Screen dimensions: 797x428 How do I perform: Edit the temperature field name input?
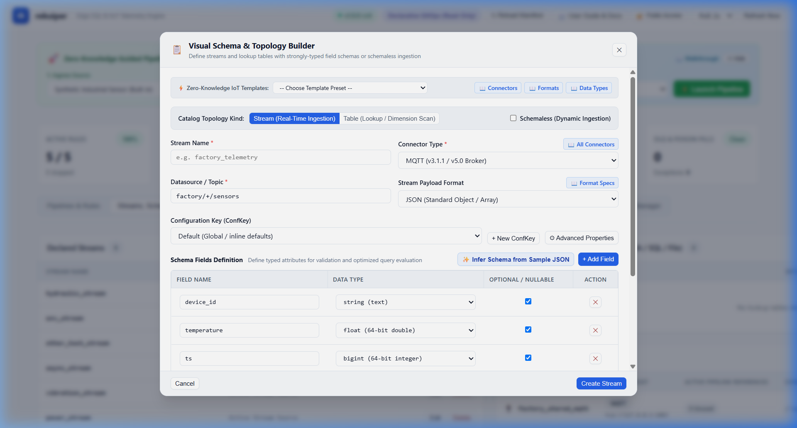(x=249, y=330)
